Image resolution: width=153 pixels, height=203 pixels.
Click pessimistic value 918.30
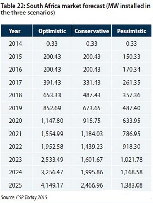click(x=132, y=147)
